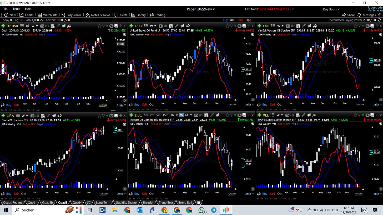
Task: Select the highlighted W weekly timeframe in DBC
Action: (x=182, y=115)
